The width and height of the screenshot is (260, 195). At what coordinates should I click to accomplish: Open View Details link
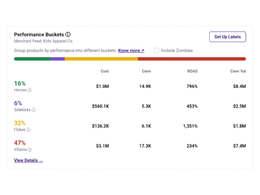point(28,160)
